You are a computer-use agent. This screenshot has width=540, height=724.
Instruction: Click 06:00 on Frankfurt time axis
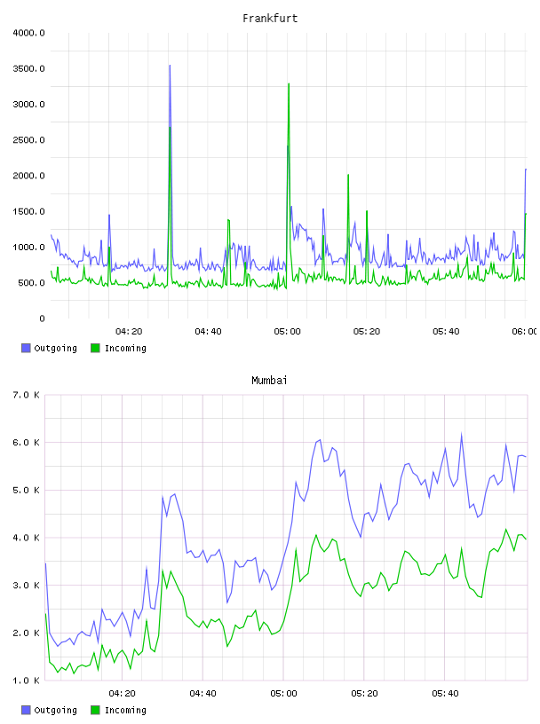point(525,332)
